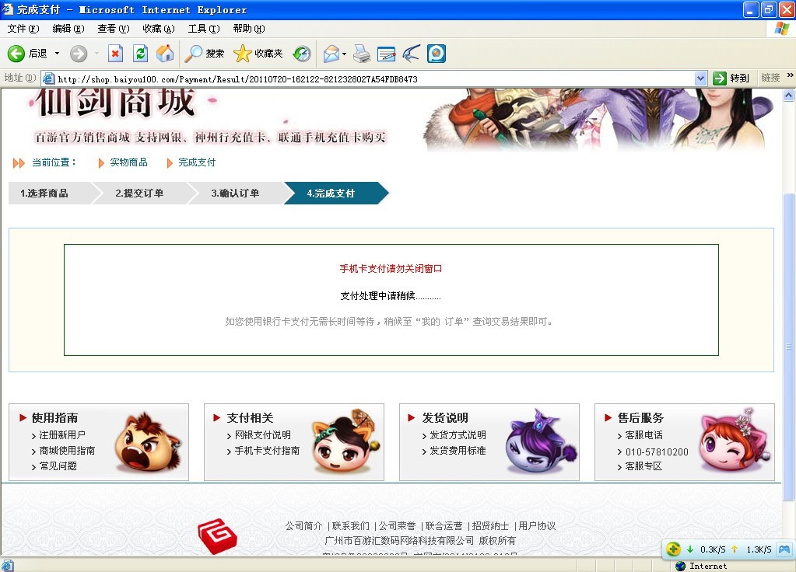Click the green 转到 Go arrow
Image resolution: width=796 pixels, height=572 pixels.
point(719,78)
